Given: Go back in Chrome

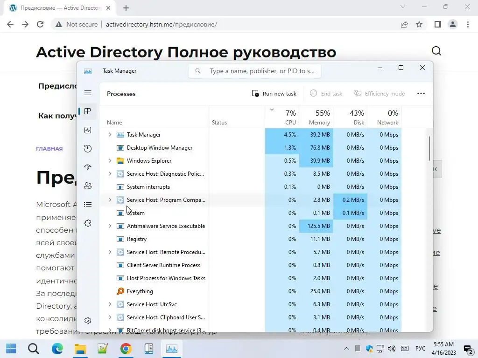Looking at the screenshot, I should point(10,24).
